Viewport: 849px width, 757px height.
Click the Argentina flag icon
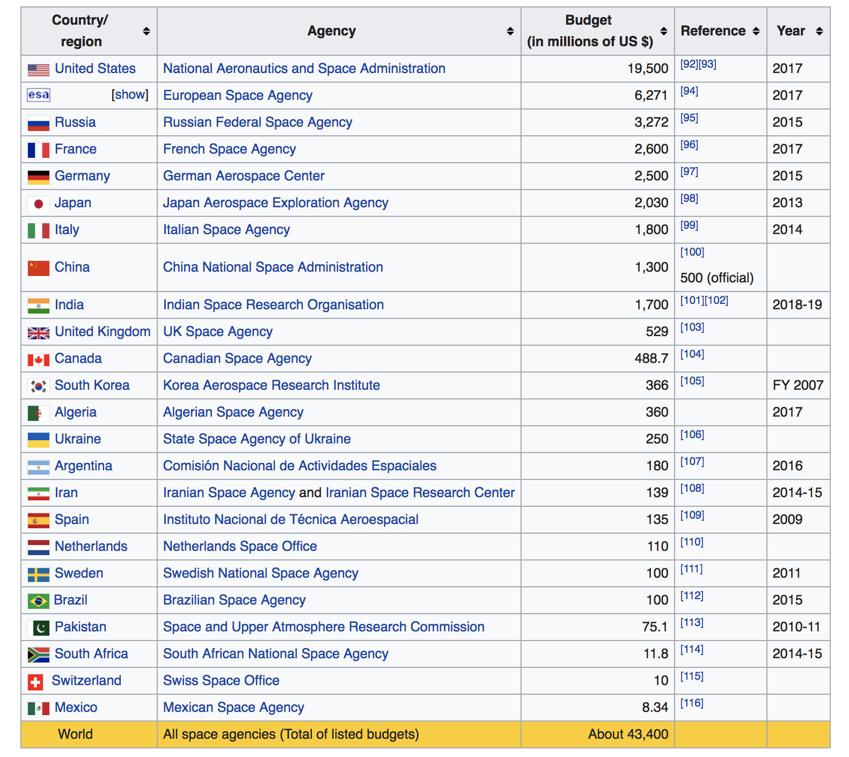[39, 467]
